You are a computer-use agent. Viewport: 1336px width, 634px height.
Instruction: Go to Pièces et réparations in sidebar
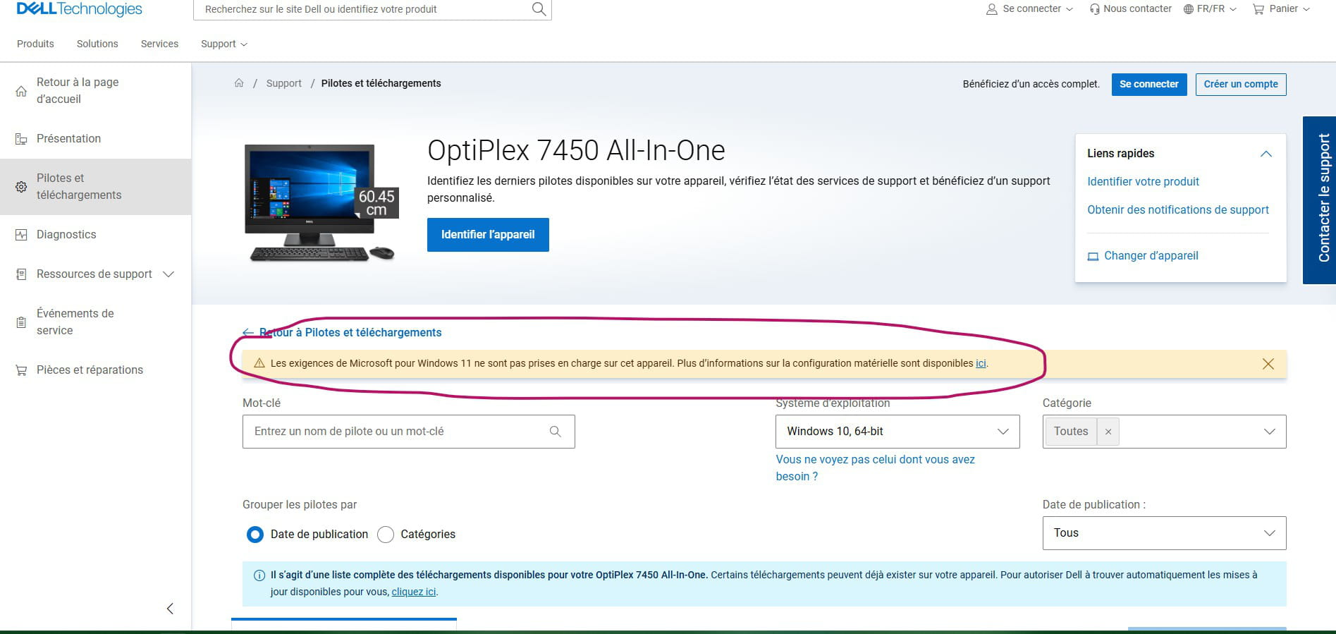coord(90,370)
